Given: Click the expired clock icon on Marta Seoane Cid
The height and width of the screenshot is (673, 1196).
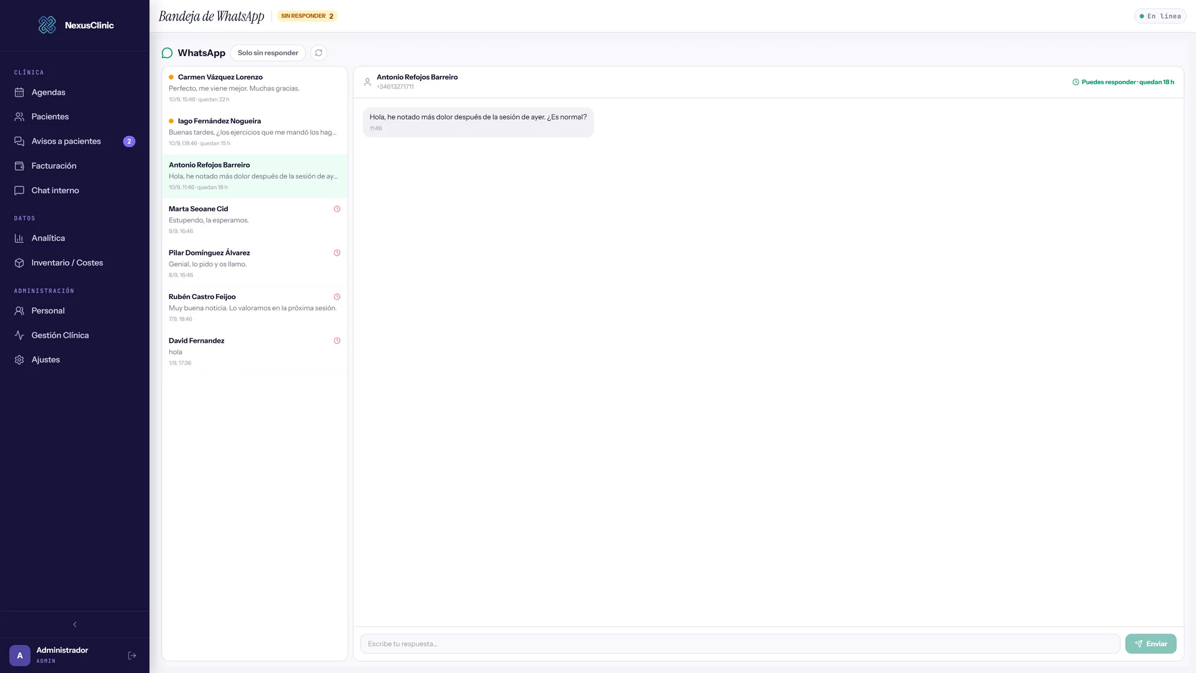Looking at the screenshot, I should 337,209.
